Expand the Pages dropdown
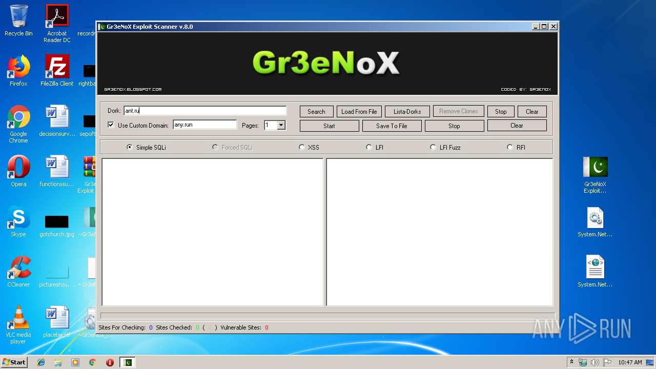 click(281, 125)
